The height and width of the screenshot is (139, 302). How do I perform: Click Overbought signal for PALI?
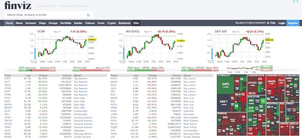(80, 114)
